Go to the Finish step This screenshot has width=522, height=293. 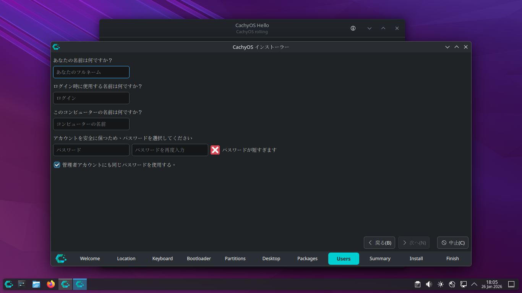452,259
